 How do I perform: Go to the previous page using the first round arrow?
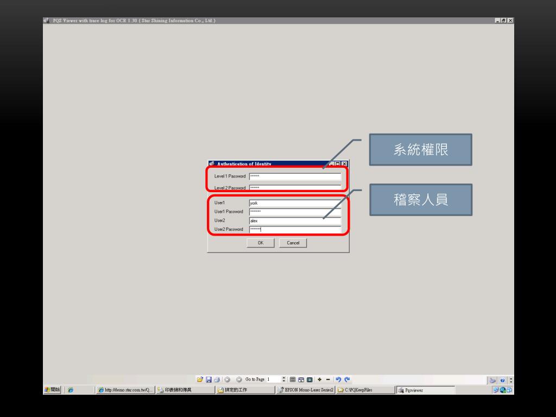[228, 380]
